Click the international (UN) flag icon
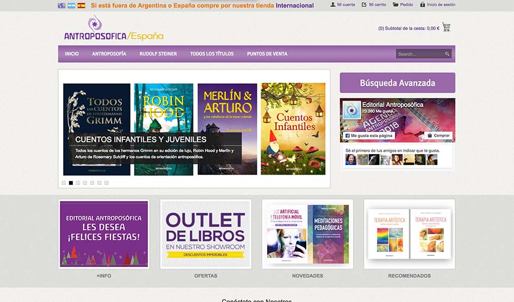 (61, 5)
